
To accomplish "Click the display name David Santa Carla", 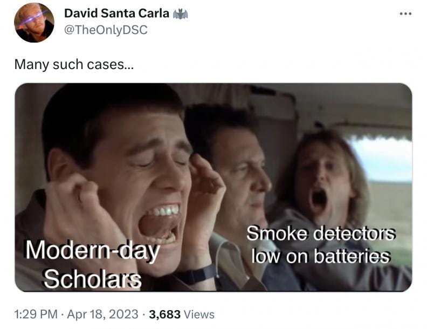I will click(116, 13).
